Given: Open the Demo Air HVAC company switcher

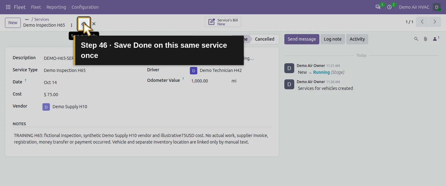Looking at the screenshot, I should pyautogui.click(x=414, y=7).
